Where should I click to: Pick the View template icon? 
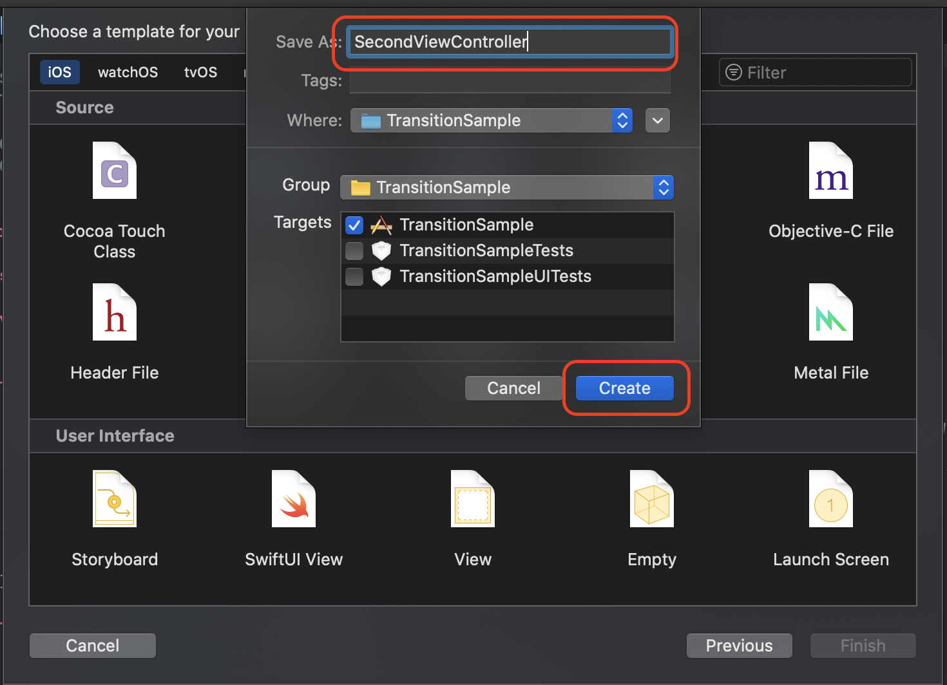[x=473, y=499]
